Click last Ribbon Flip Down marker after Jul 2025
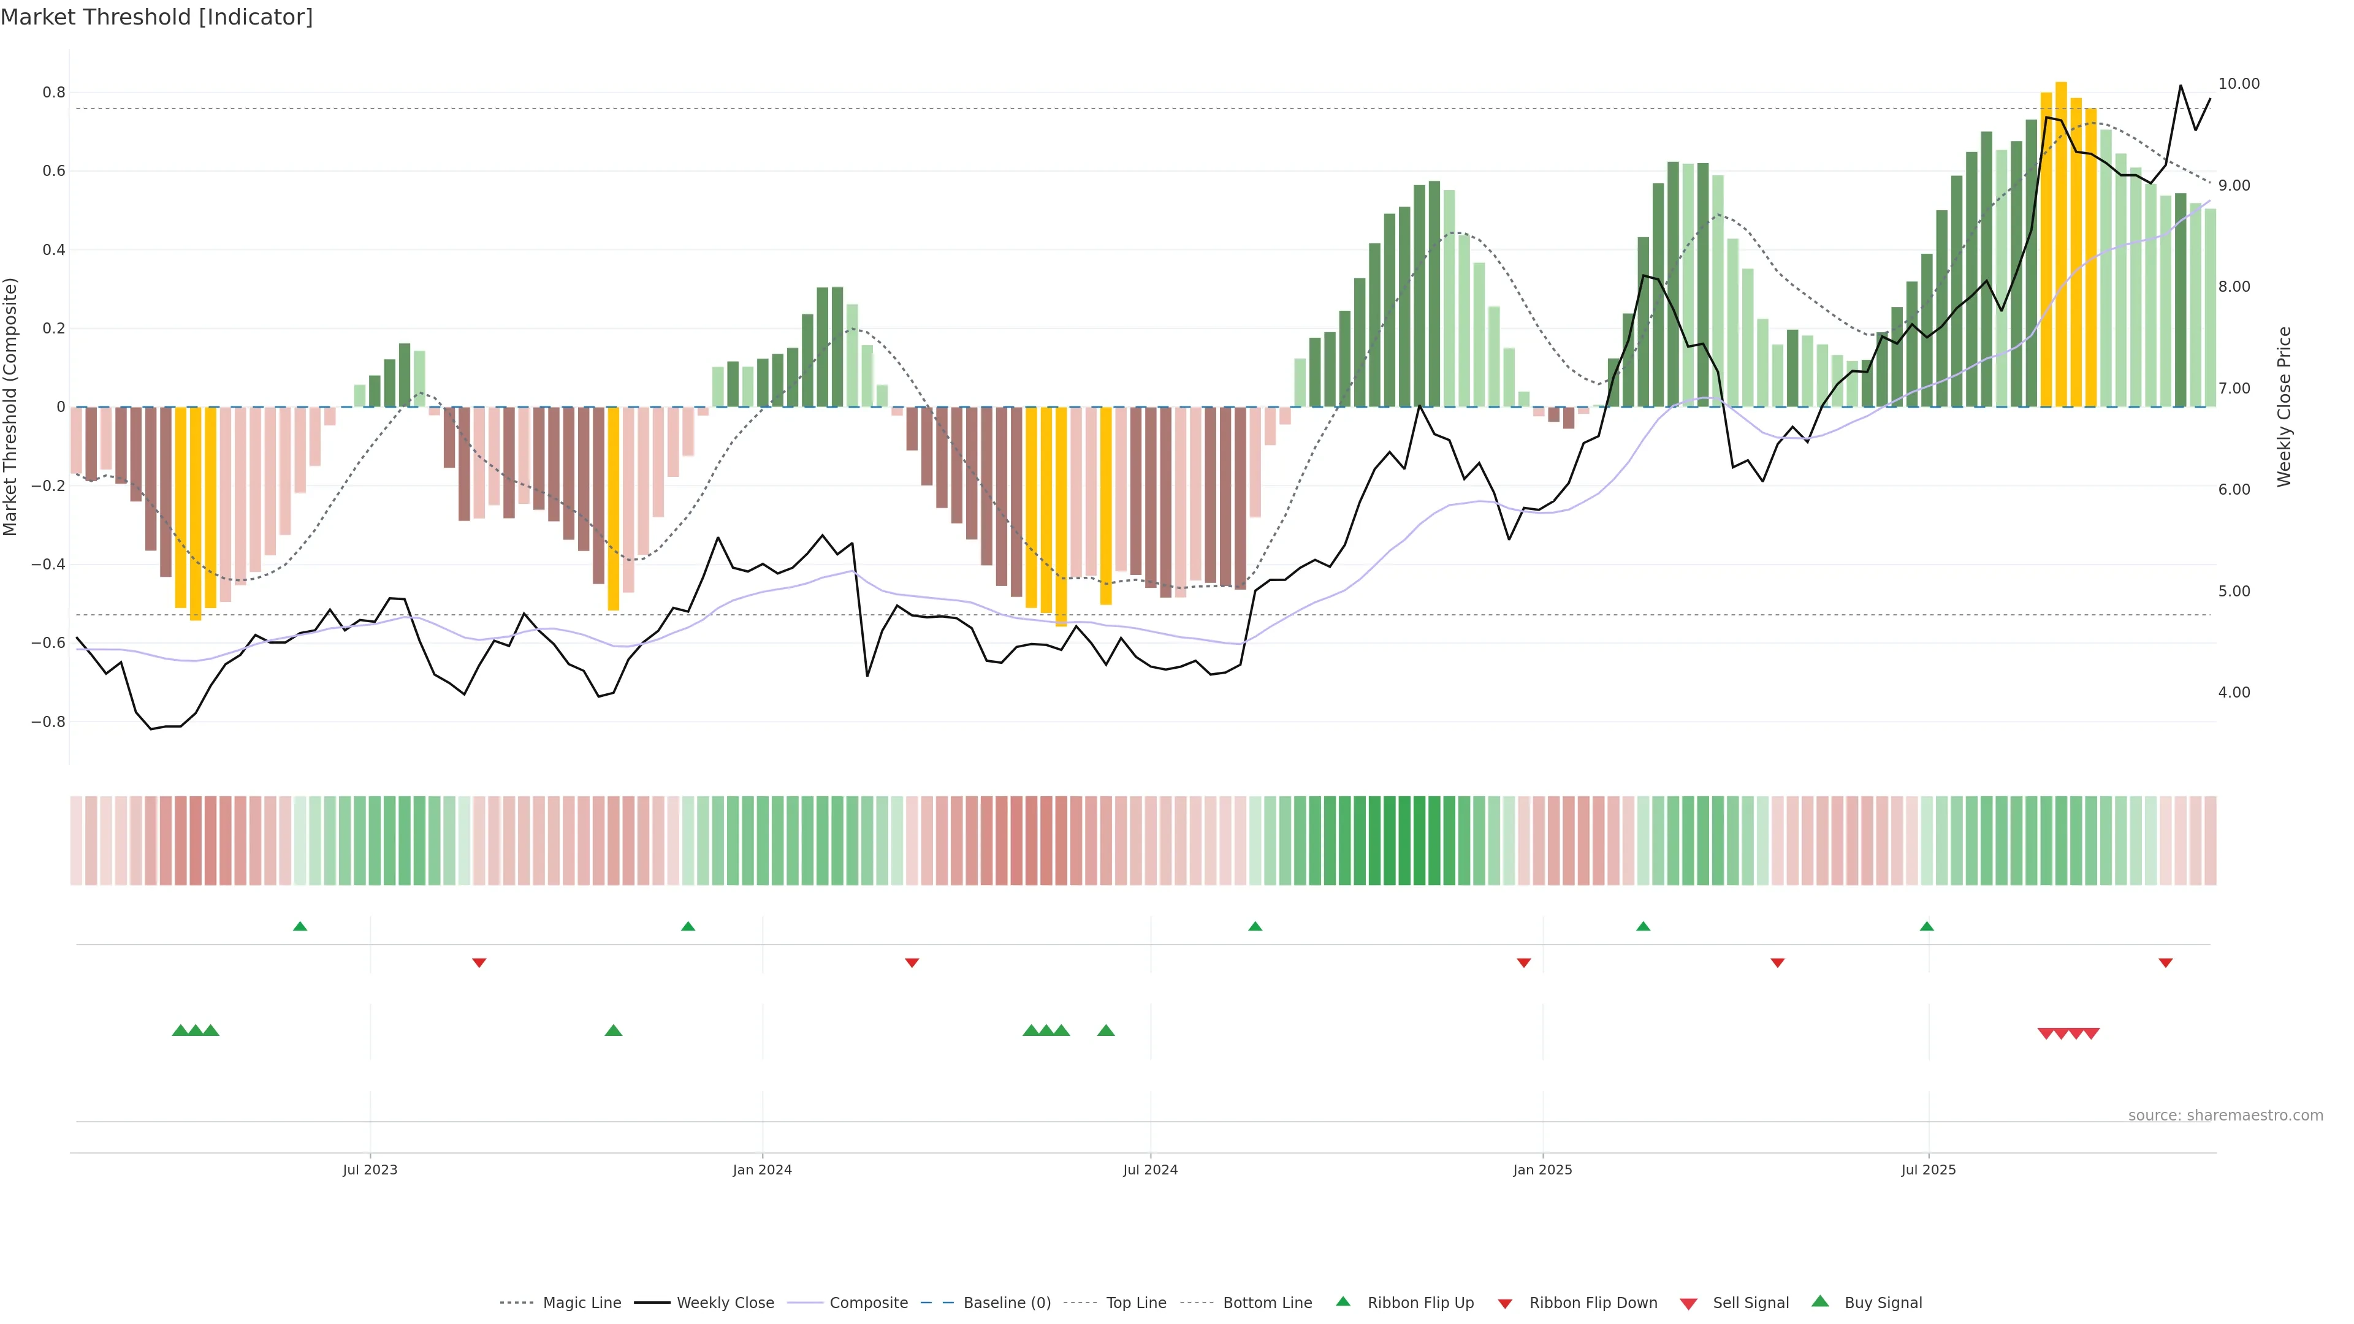Viewport: 2354px width, 1324px height. pos(2166,962)
